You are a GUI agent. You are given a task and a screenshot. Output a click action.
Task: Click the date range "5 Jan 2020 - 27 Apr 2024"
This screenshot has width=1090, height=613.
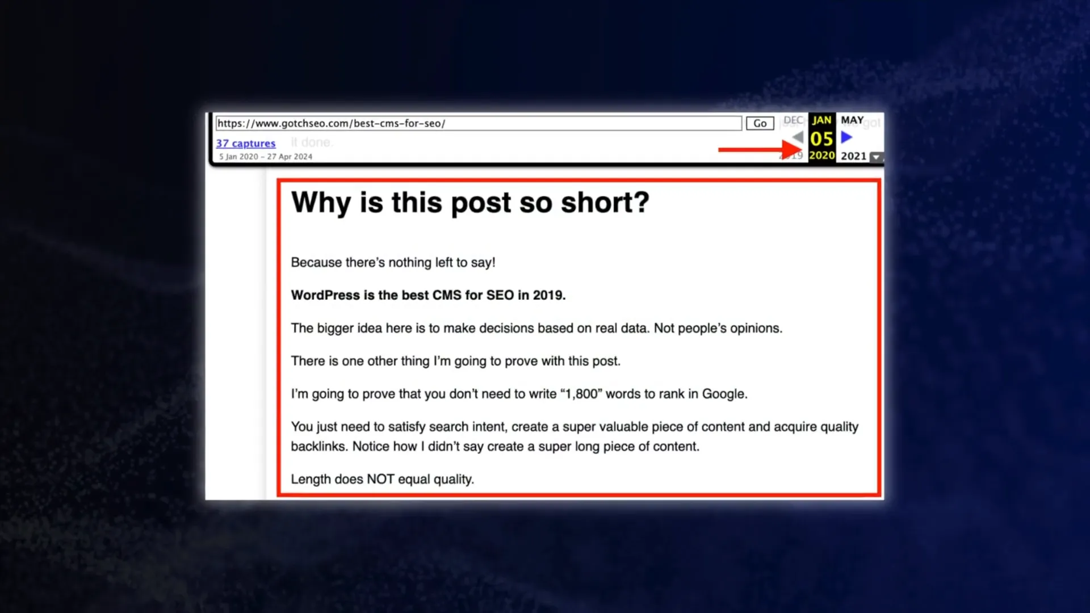(x=266, y=157)
